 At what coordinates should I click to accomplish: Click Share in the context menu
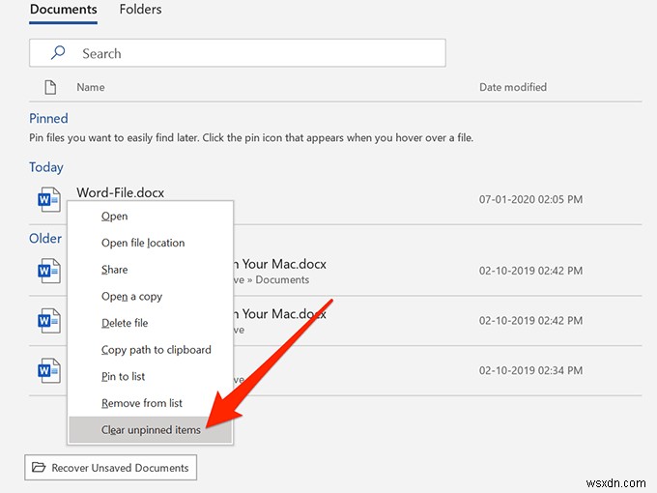click(x=115, y=270)
